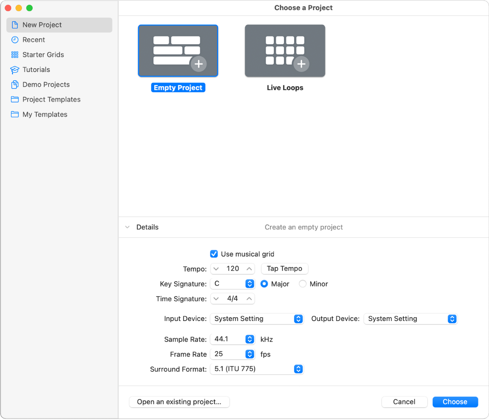489x420 pixels.
Task: Increase tempo with the up arrow
Action: (x=249, y=268)
